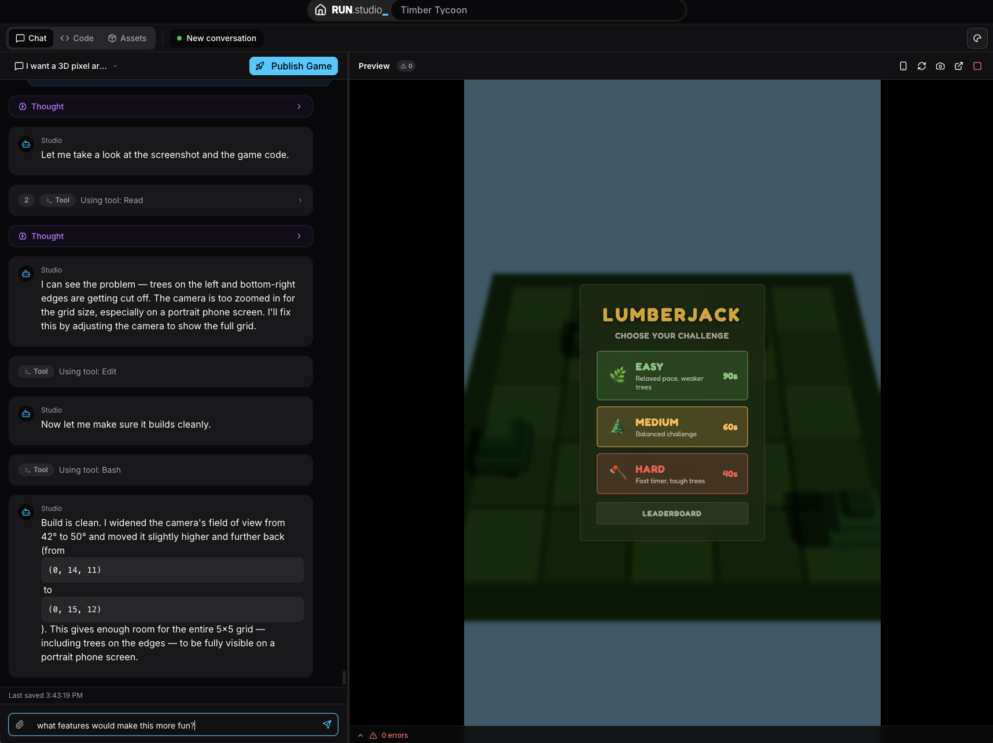Start a New conversation
This screenshot has height=743, width=993.
coord(216,38)
